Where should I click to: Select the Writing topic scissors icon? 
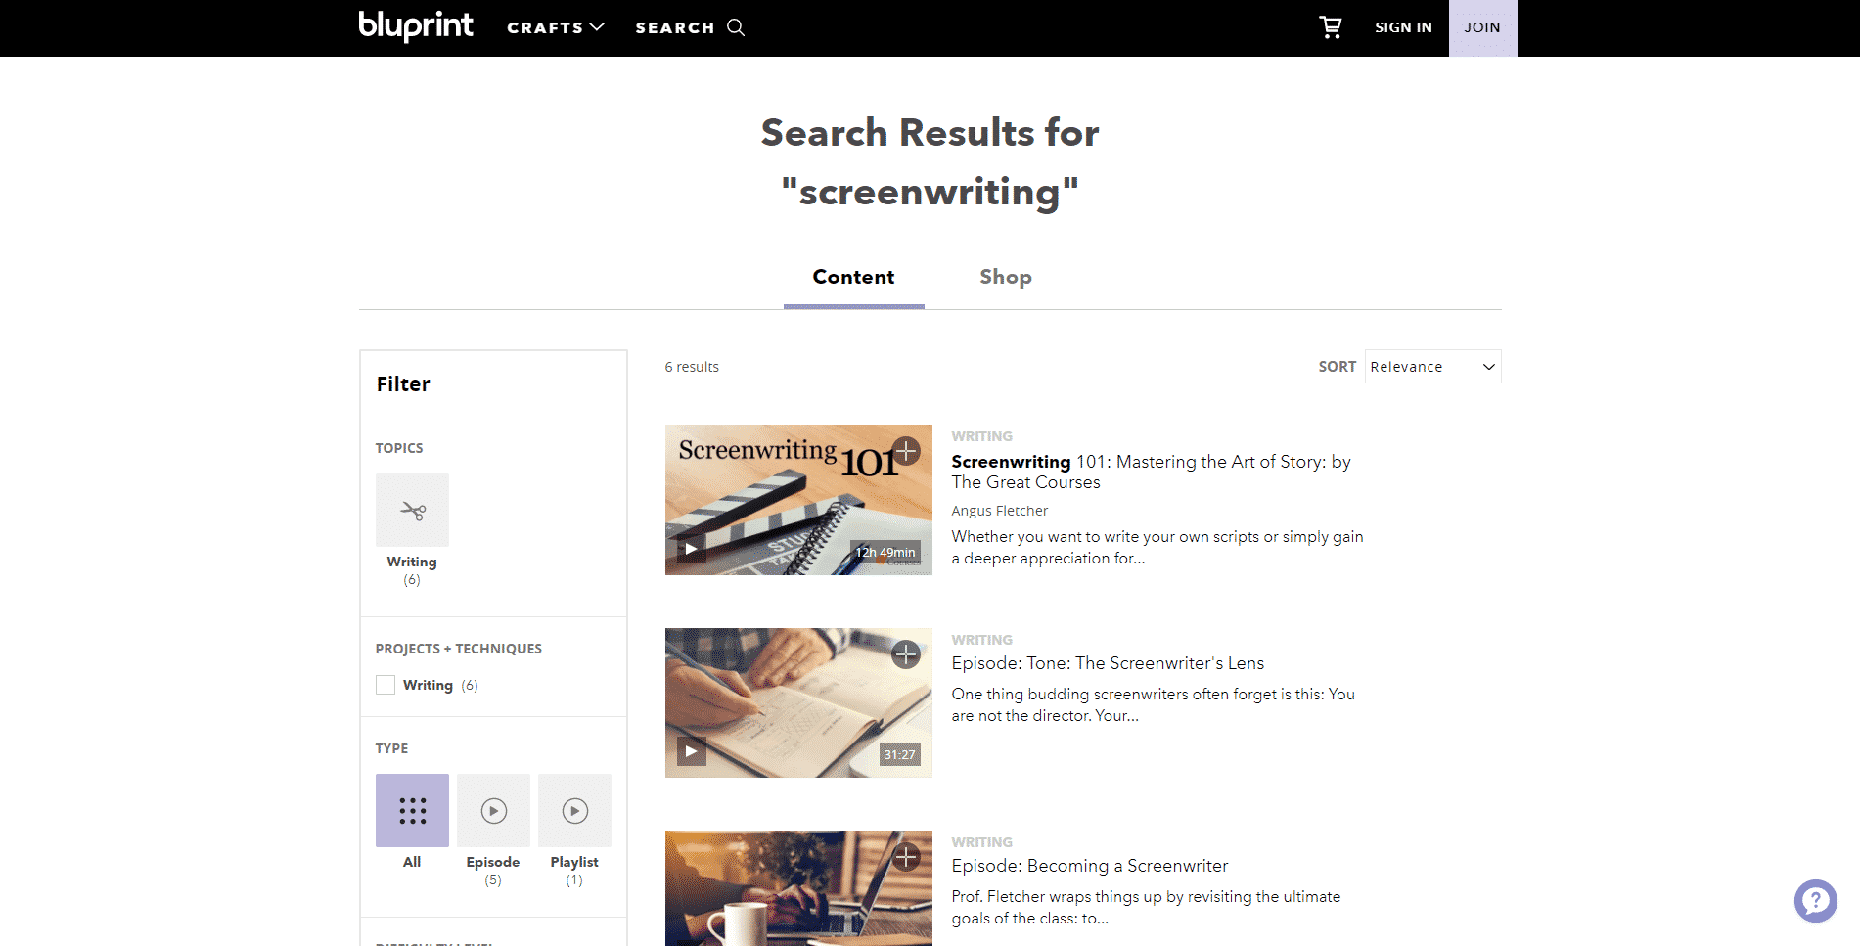pyautogui.click(x=412, y=511)
